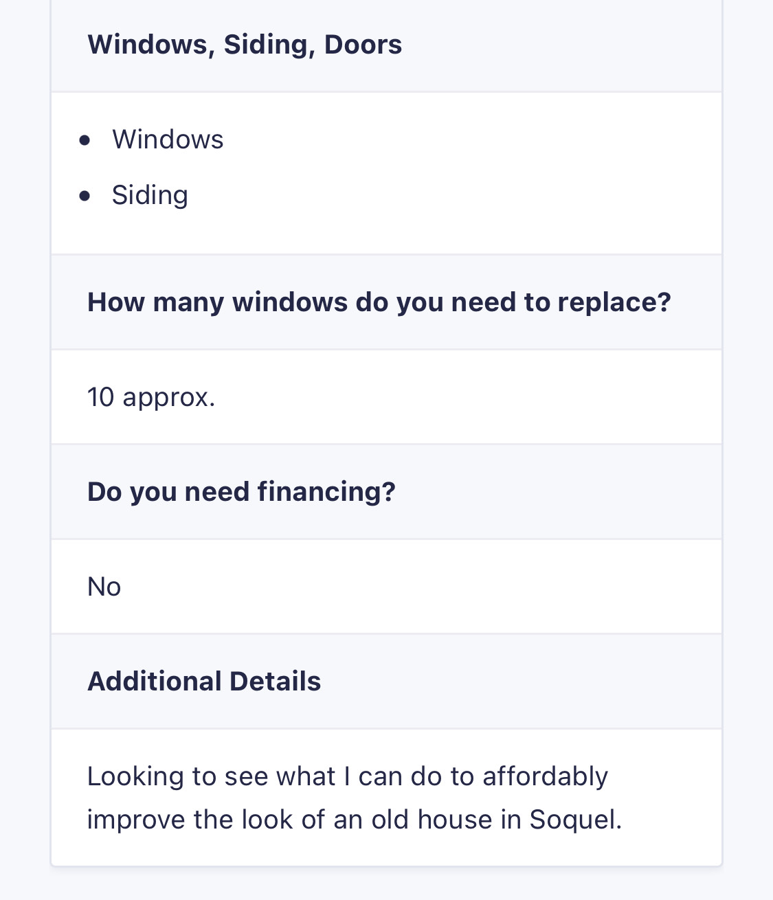Click the word "affordably" in the details
Viewport: 773px width, 900px height.
[x=545, y=777]
